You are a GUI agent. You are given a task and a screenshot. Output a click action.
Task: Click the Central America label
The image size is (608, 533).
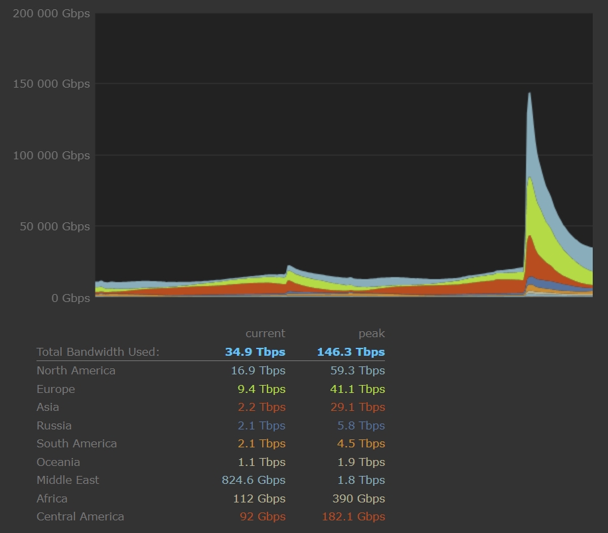tap(80, 516)
